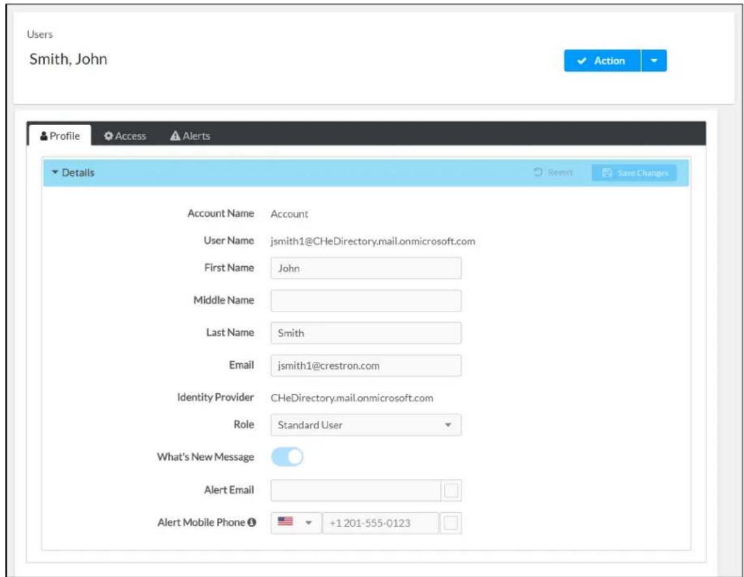This screenshot has height=577, width=744.
Task: Click the Alert Mobile Phone info icon
Action: pyautogui.click(x=250, y=523)
